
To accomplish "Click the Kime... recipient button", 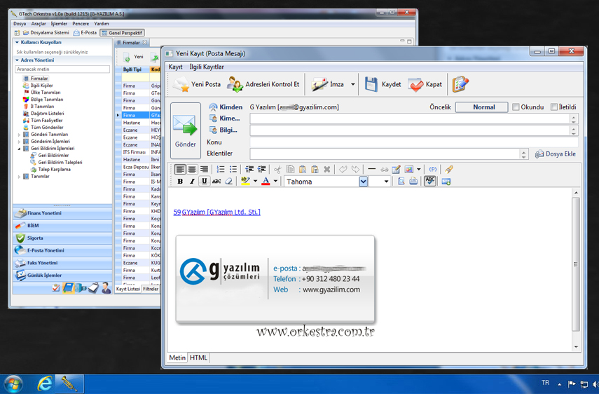I will [225, 118].
